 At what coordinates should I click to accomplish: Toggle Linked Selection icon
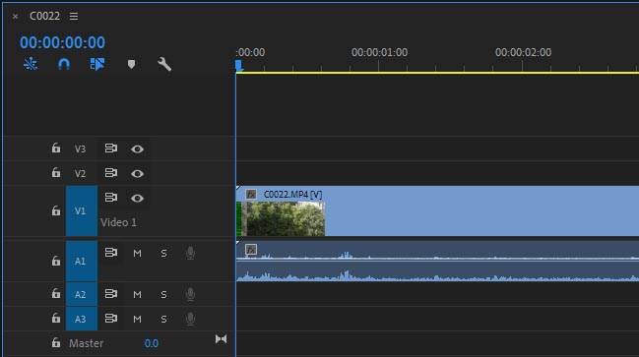97,64
